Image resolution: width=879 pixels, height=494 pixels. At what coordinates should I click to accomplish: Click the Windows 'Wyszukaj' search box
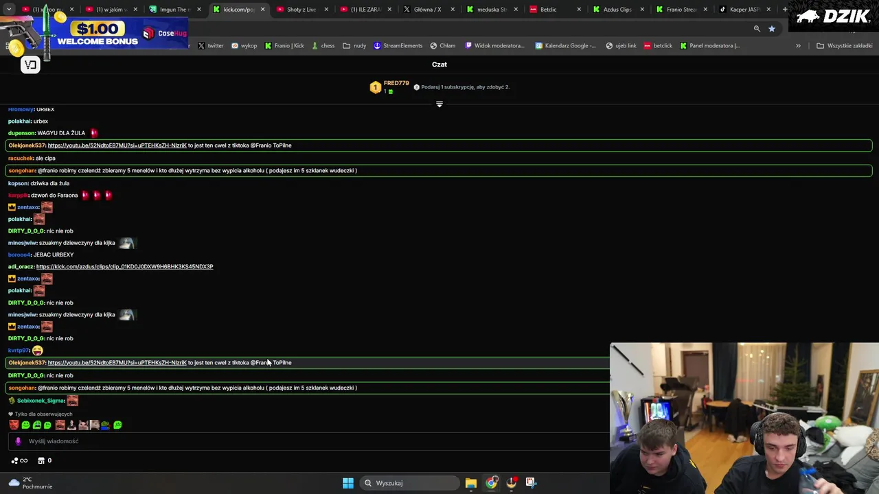coord(410,483)
